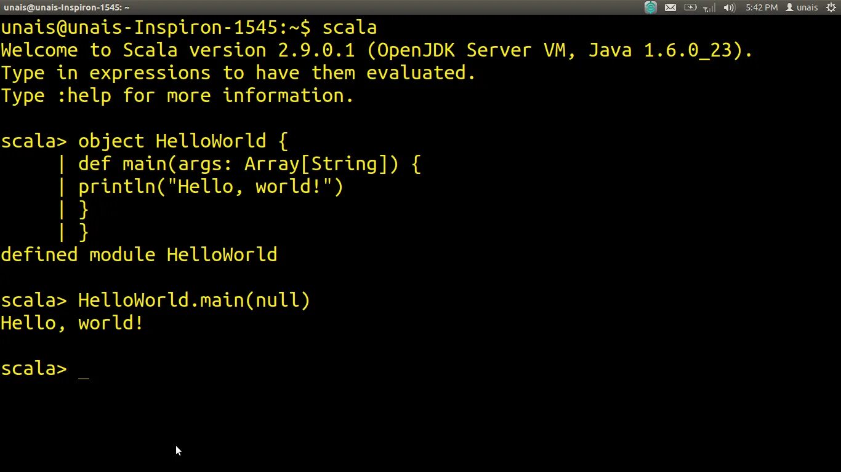841x472 pixels.
Task: Click the 'Type :help for more information' line
Action: [177, 96]
